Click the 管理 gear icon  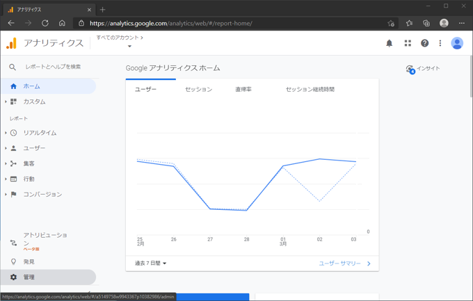pos(14,277)
